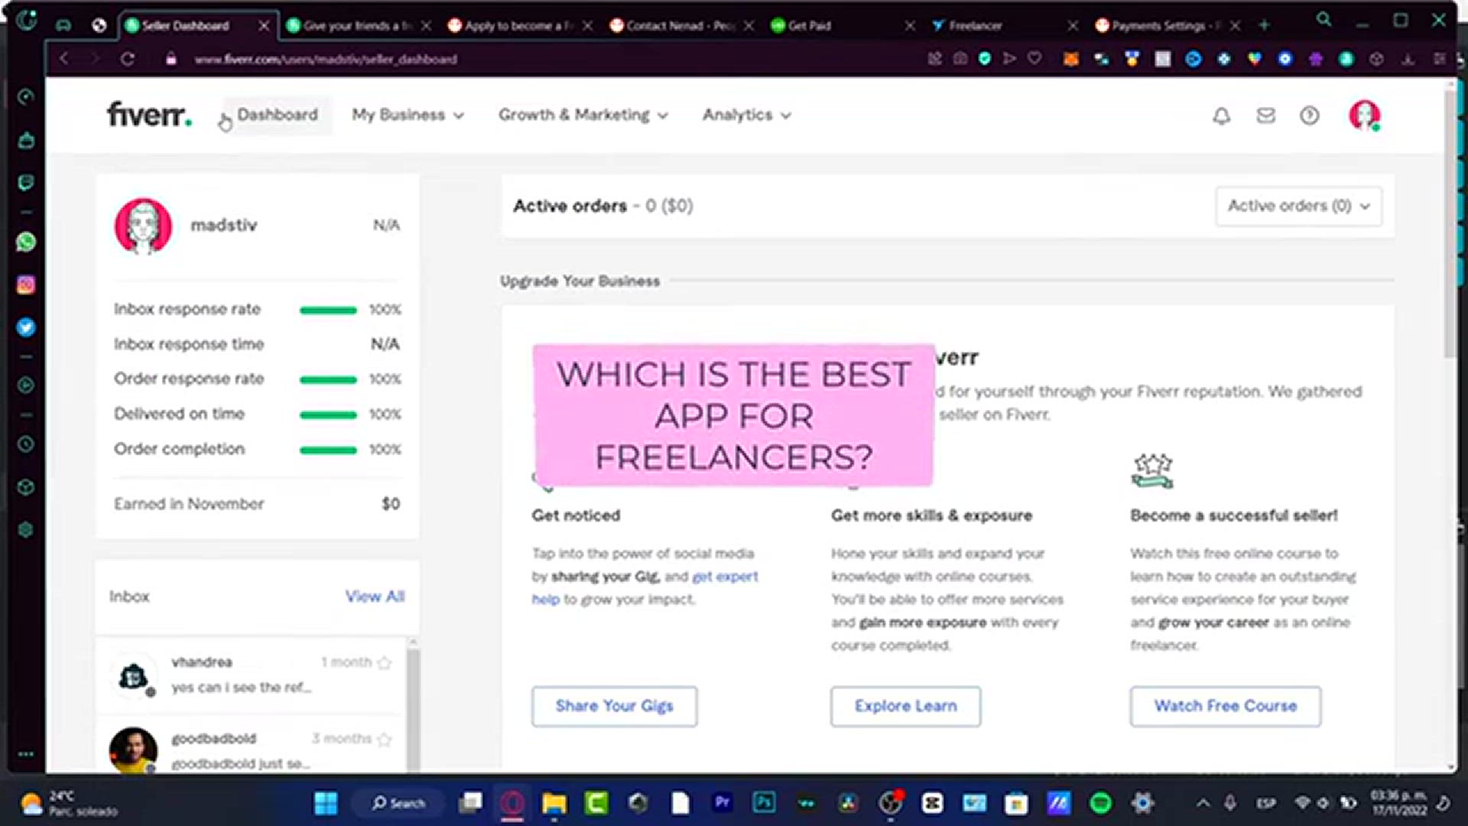Viewport: 1468px width, 826px height.
Task: Open the messages envelope icon
Action: click(1266, 115)
